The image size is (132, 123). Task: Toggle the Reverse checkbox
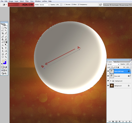tap(65, 5)
